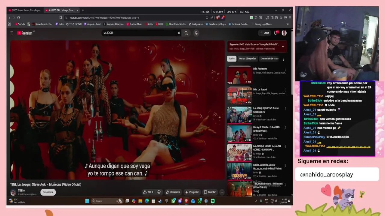This screenshot has height=216, width=385.
Task: Open the Twitch bookmark
Action: pos(60,24)
